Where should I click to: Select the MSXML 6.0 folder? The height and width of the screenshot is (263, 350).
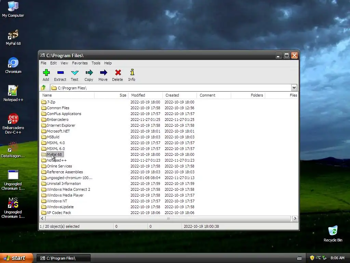coord(56,149)
